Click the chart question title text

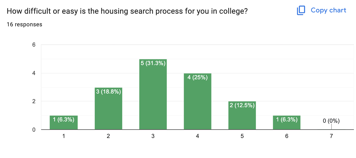127,11
